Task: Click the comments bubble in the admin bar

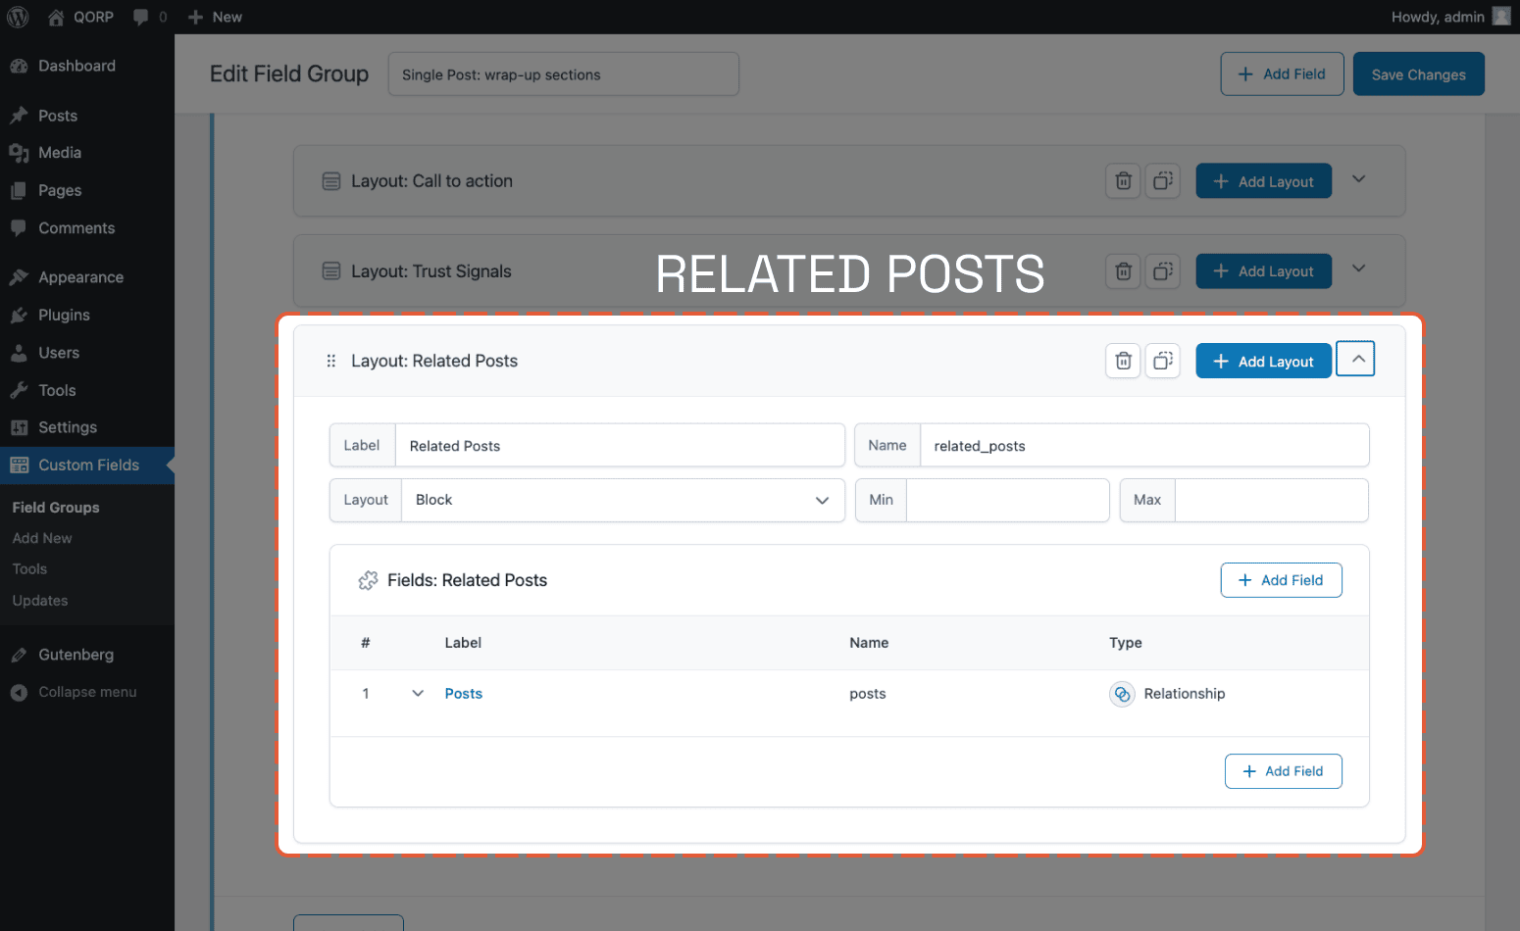Action: (x=141, y=17)
